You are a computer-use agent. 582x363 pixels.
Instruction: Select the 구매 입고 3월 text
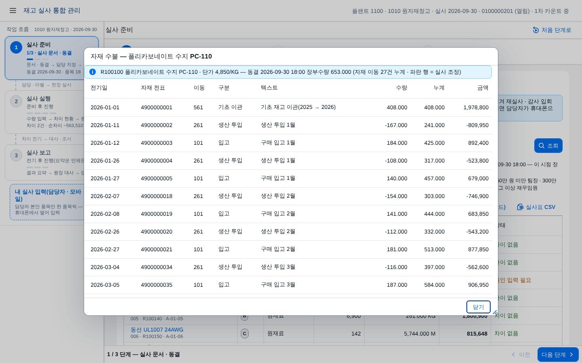point(278,285)
